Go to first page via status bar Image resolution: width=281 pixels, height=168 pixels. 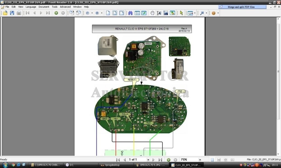(x=118, y=160)
